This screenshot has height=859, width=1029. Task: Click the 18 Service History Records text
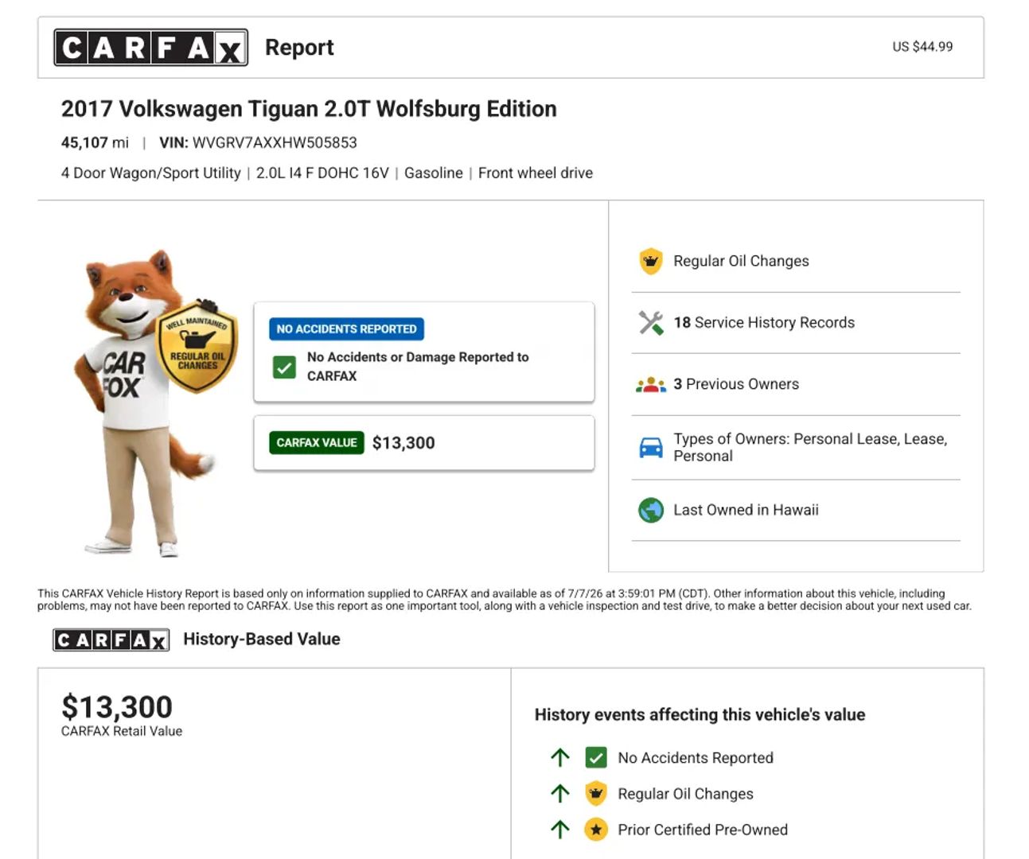pos(764,323)
